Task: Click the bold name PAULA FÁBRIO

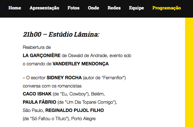Action: tap(39, 102)
